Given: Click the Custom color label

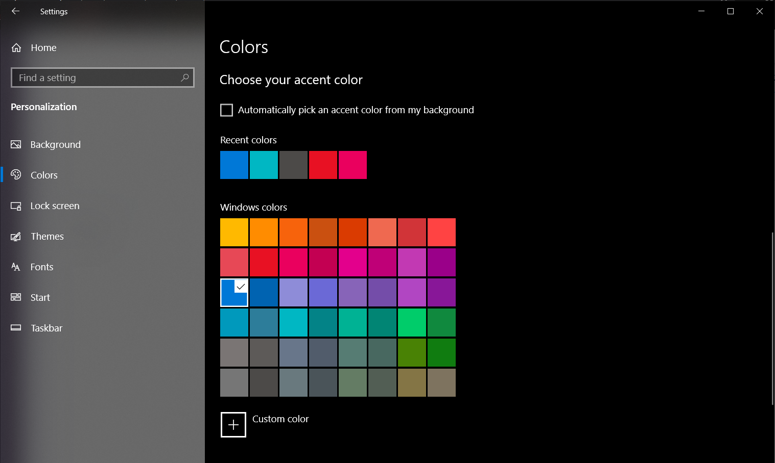Looking at the screenshot, I should coord(280,419).
